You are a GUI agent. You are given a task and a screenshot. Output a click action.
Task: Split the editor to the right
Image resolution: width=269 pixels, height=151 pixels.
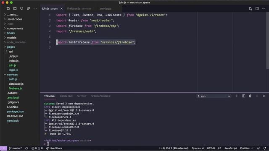pos(257,8)
